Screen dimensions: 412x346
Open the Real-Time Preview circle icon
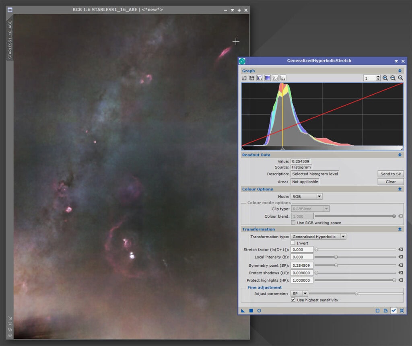(260, 310)
